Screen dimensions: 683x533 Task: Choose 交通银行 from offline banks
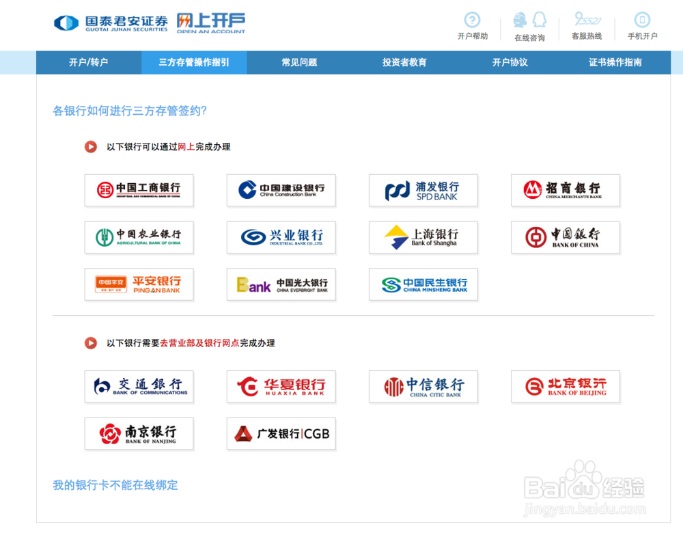[x=139, y=386]
